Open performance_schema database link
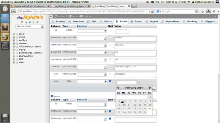 pyautogui.click(x=30, y=53)
